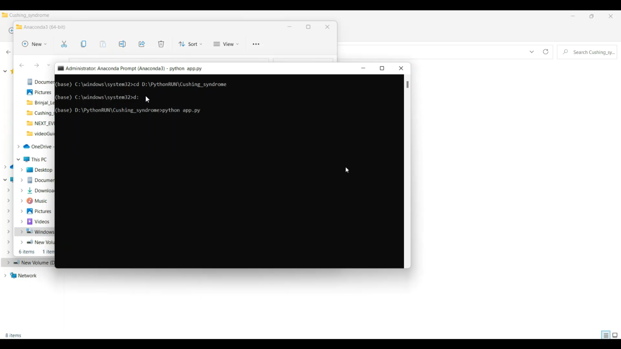Select the Music folder in sidebar

41,201
